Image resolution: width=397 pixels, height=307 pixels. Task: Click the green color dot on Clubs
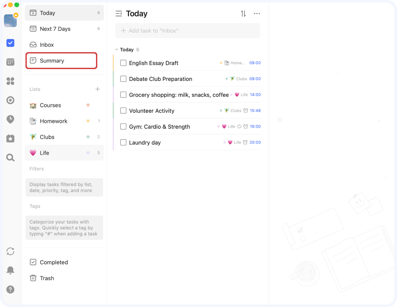coord(88,137)
